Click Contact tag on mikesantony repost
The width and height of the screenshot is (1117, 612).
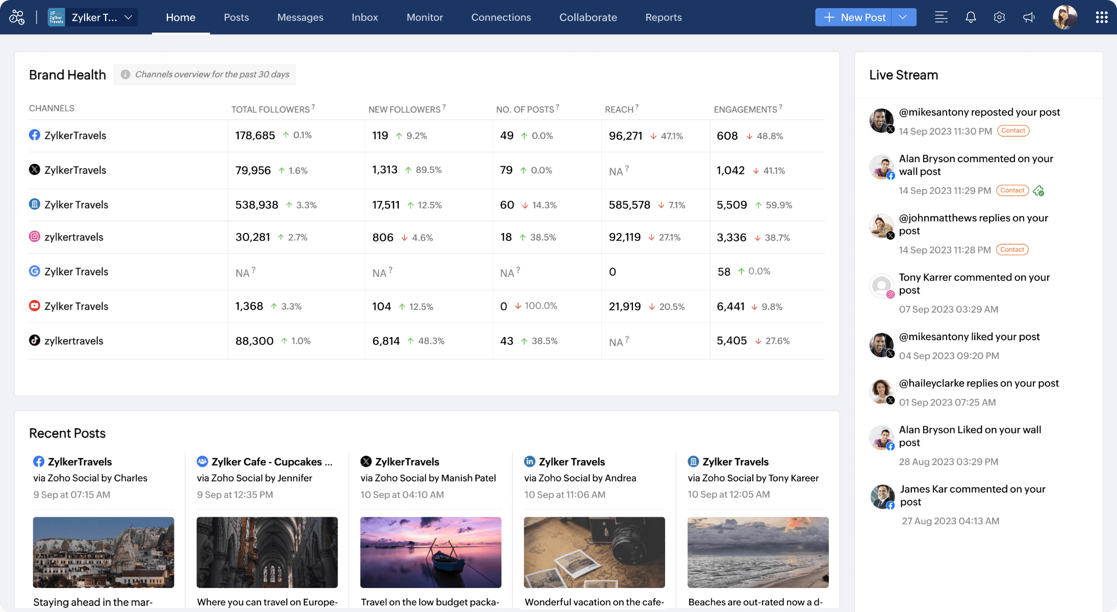click(x=1013, y=131)
